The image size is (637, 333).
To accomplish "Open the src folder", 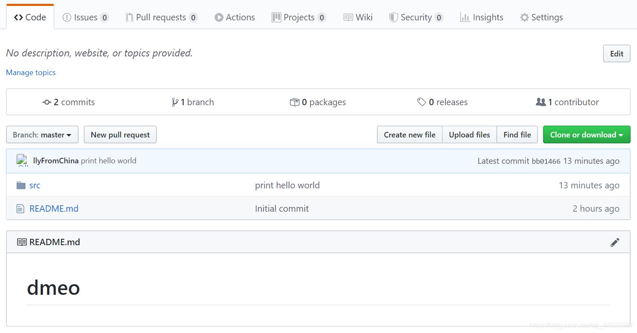I will [x=35, y=185].
